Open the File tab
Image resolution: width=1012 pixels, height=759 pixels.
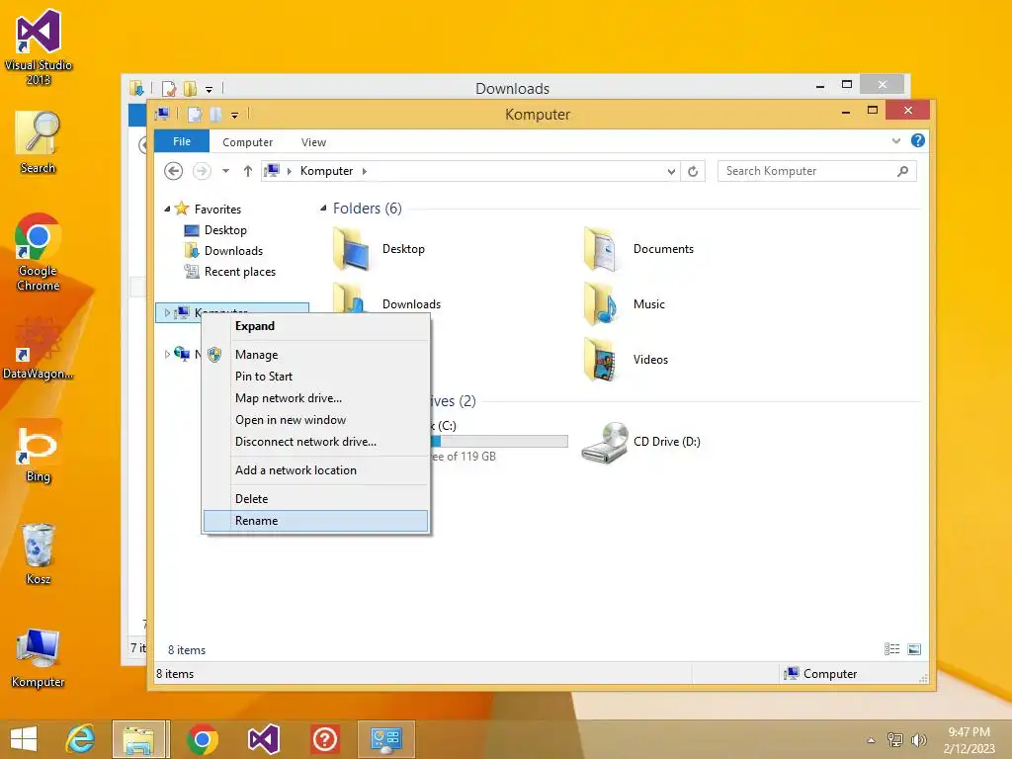[x=182, y=141]
